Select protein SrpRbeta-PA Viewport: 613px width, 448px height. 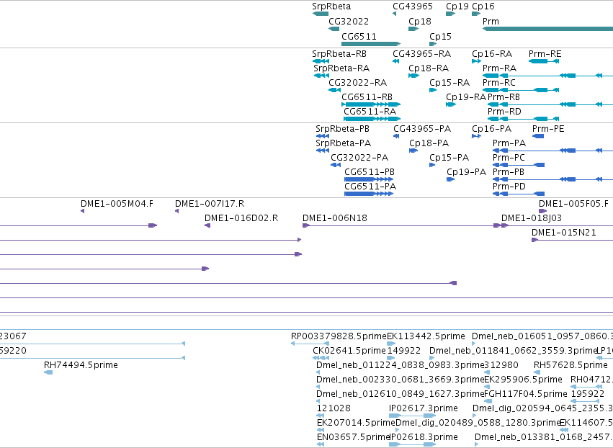[323, 151]
